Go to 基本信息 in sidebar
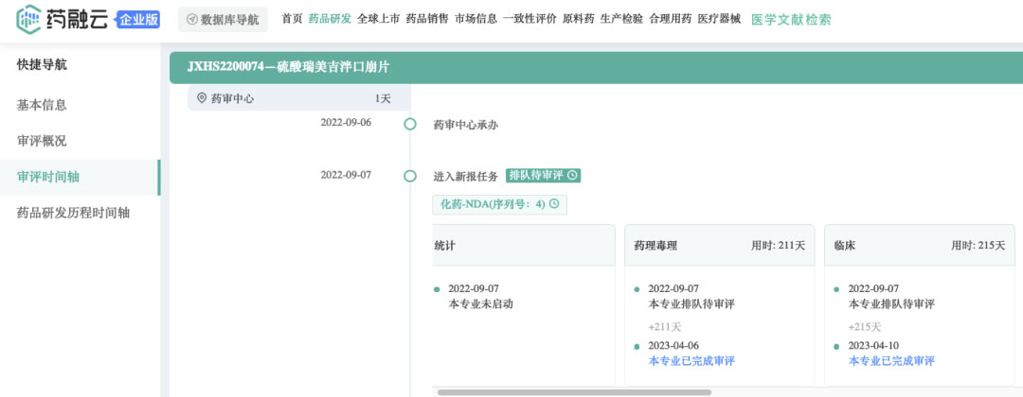Image resolution: width=1023 pixels, height=397 pixels. pos(42,105)
